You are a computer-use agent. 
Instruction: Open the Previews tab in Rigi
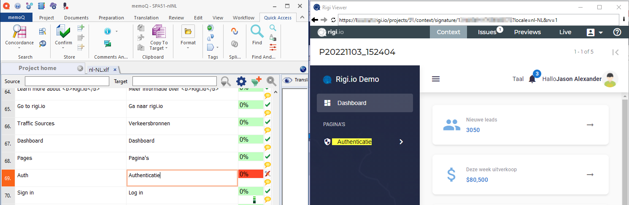tap(527, 32)
